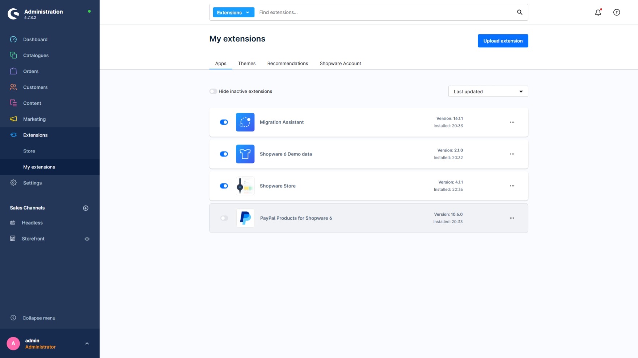
Task: Expand the Extensions search type dropdown
Action: (233, 12)
